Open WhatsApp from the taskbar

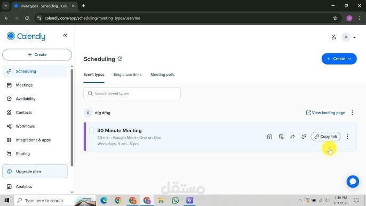(175, 200)
